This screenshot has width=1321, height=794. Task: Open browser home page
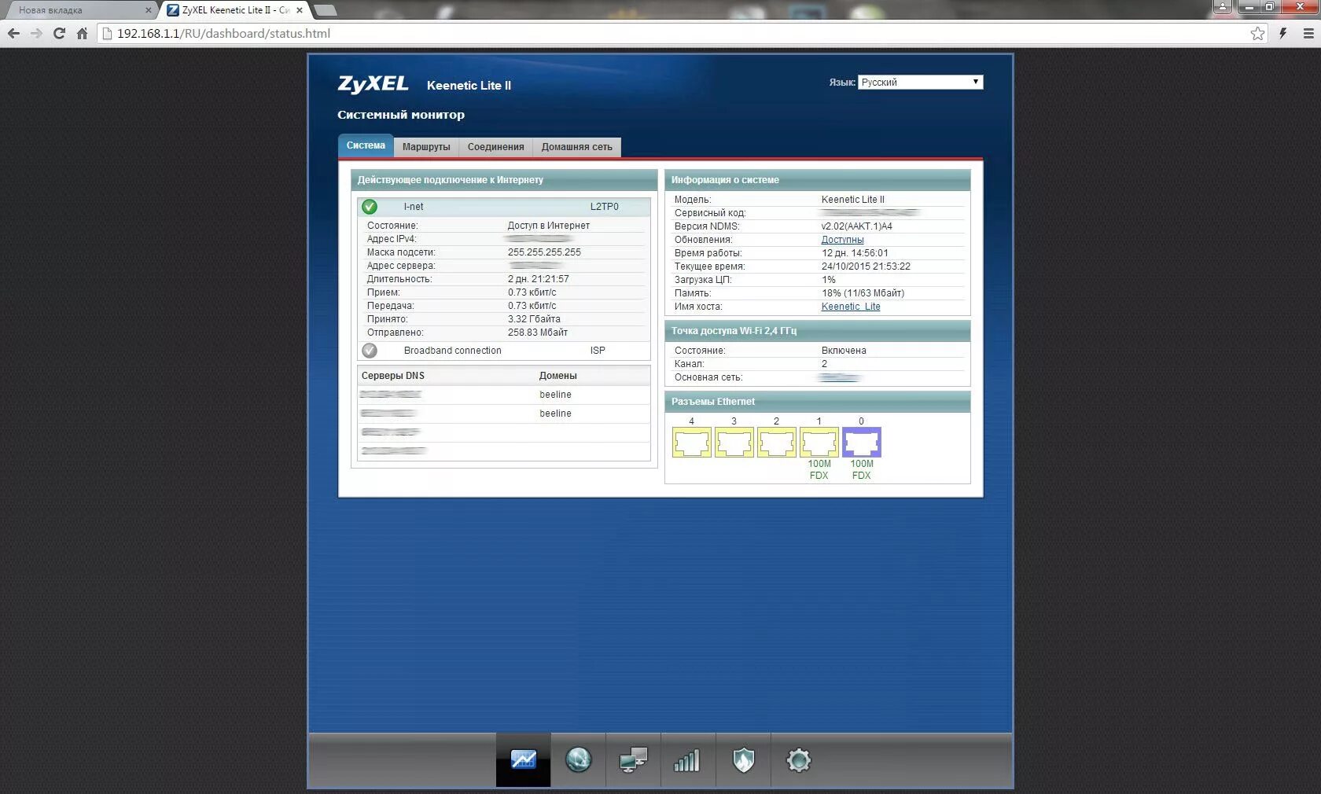tap(82, 33)
